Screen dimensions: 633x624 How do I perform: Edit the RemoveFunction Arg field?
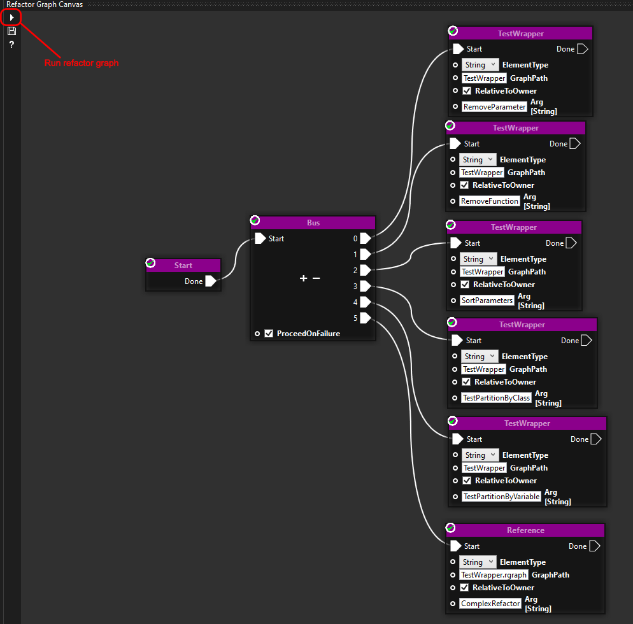490,201
